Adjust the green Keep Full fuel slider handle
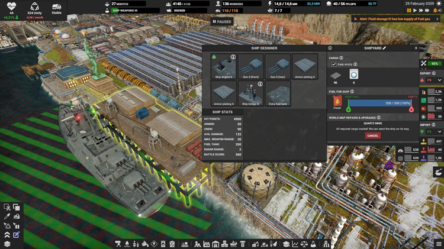The width and height of the screenshot is (444, 249). (348, 109)
